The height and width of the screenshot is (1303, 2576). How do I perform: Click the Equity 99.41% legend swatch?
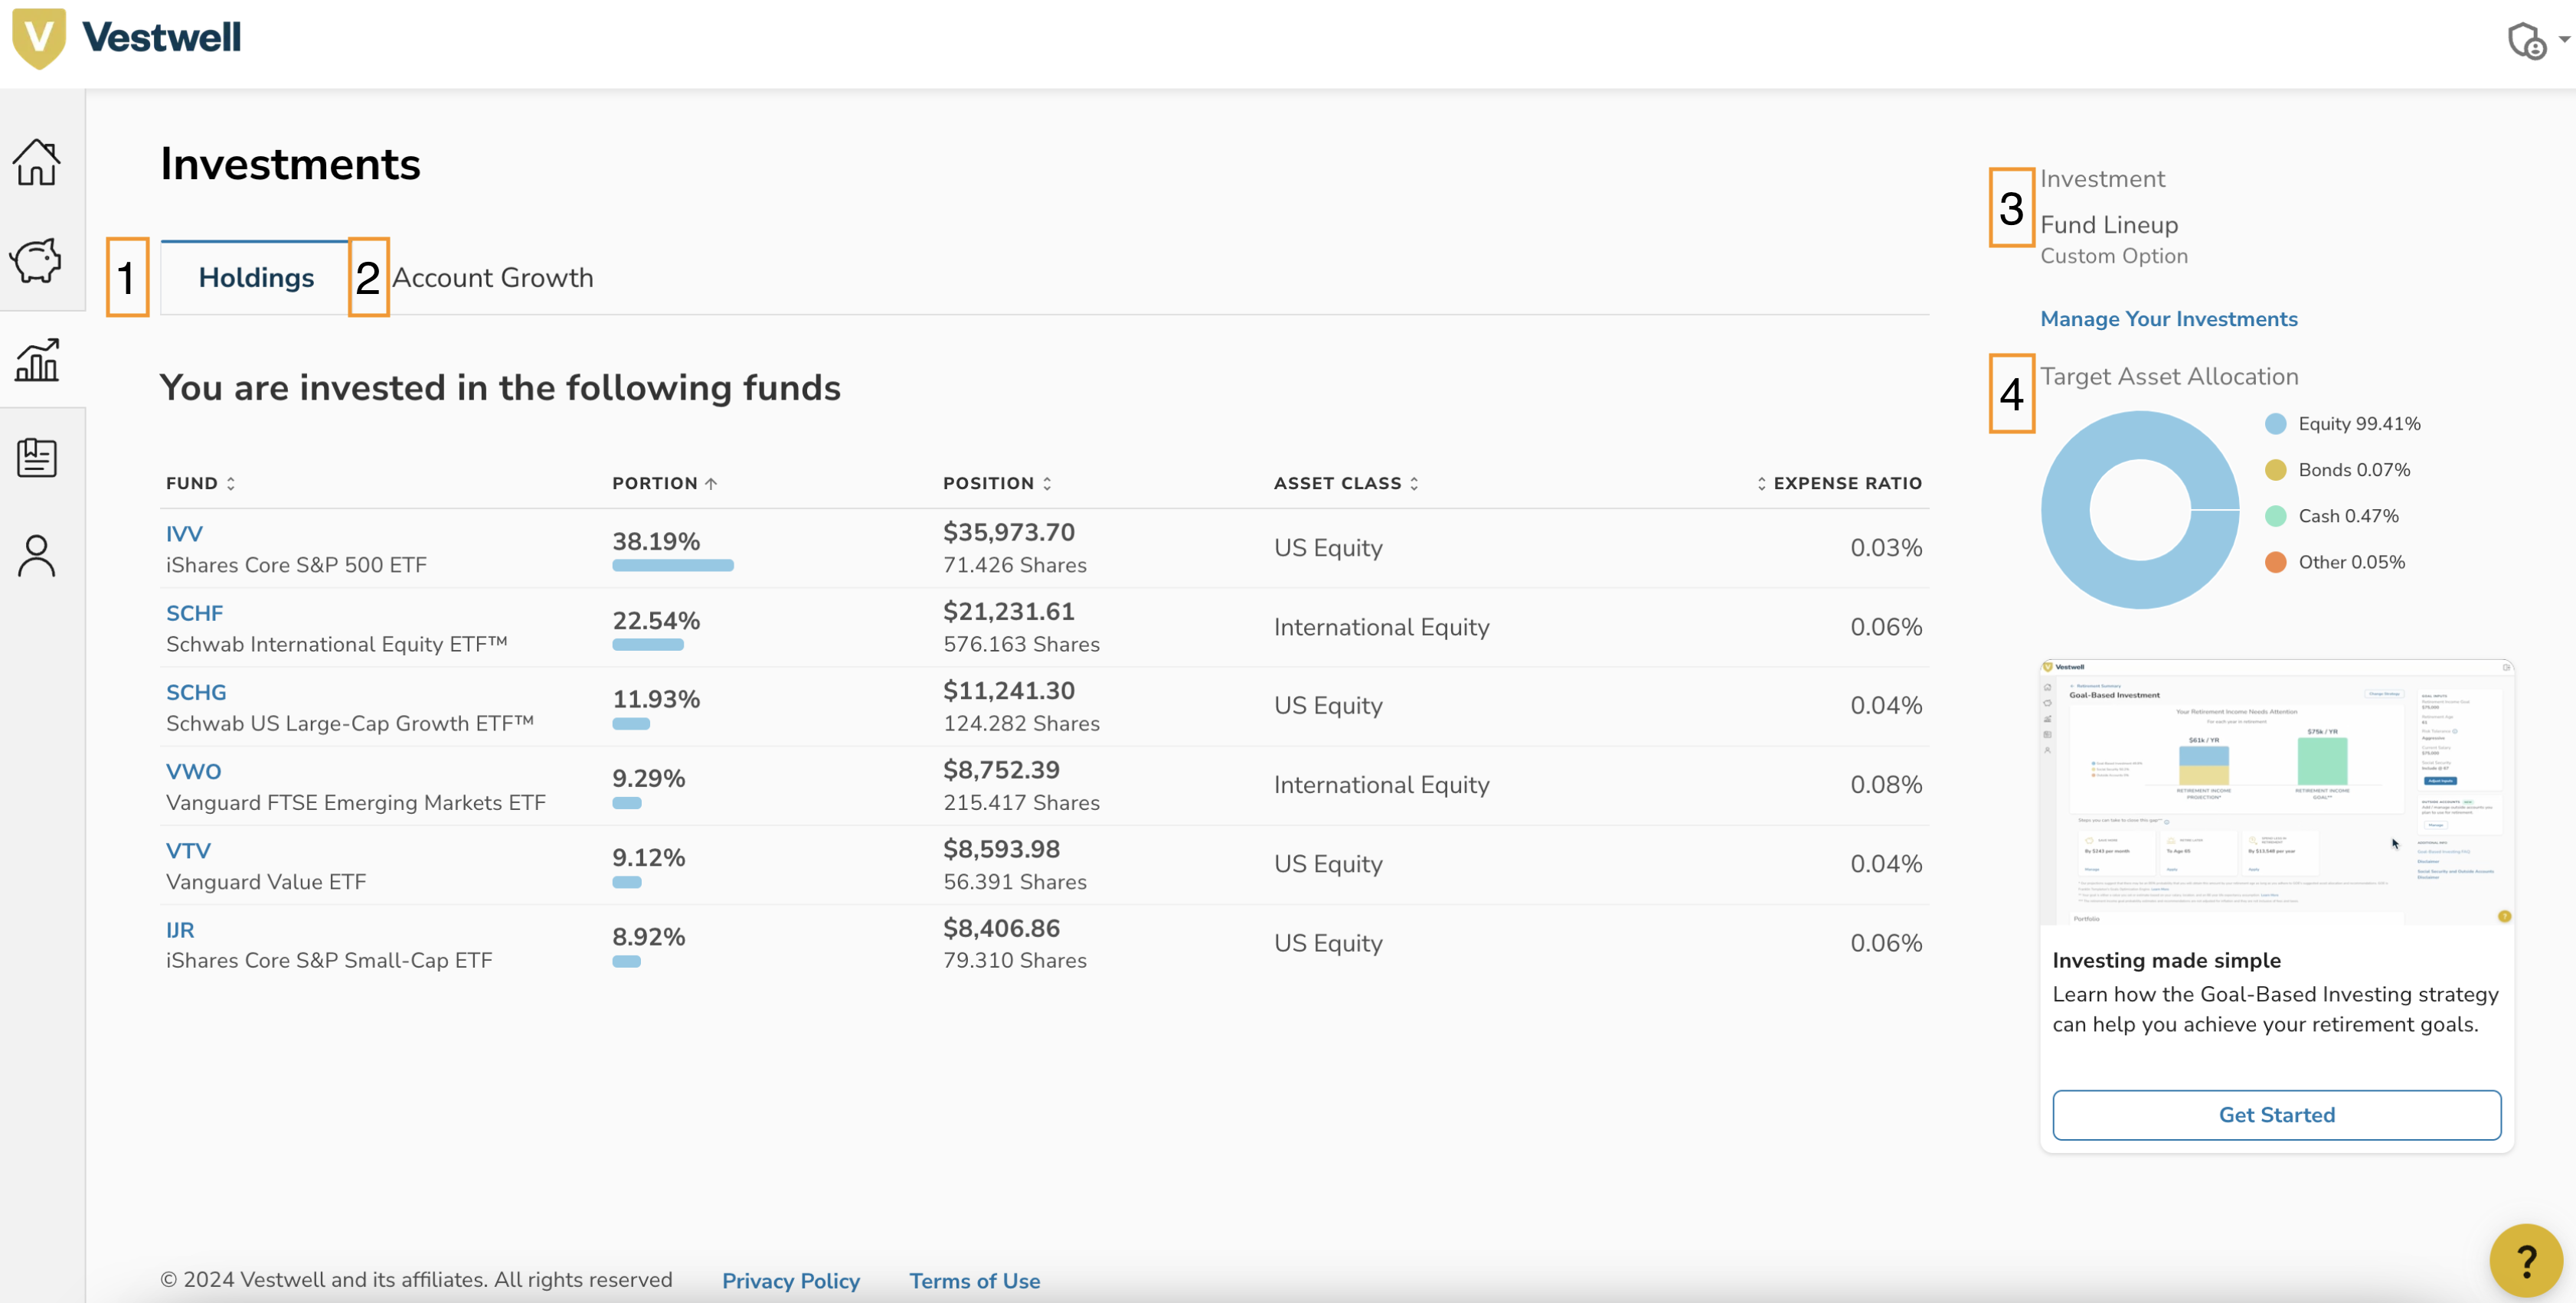point(2276,424)
